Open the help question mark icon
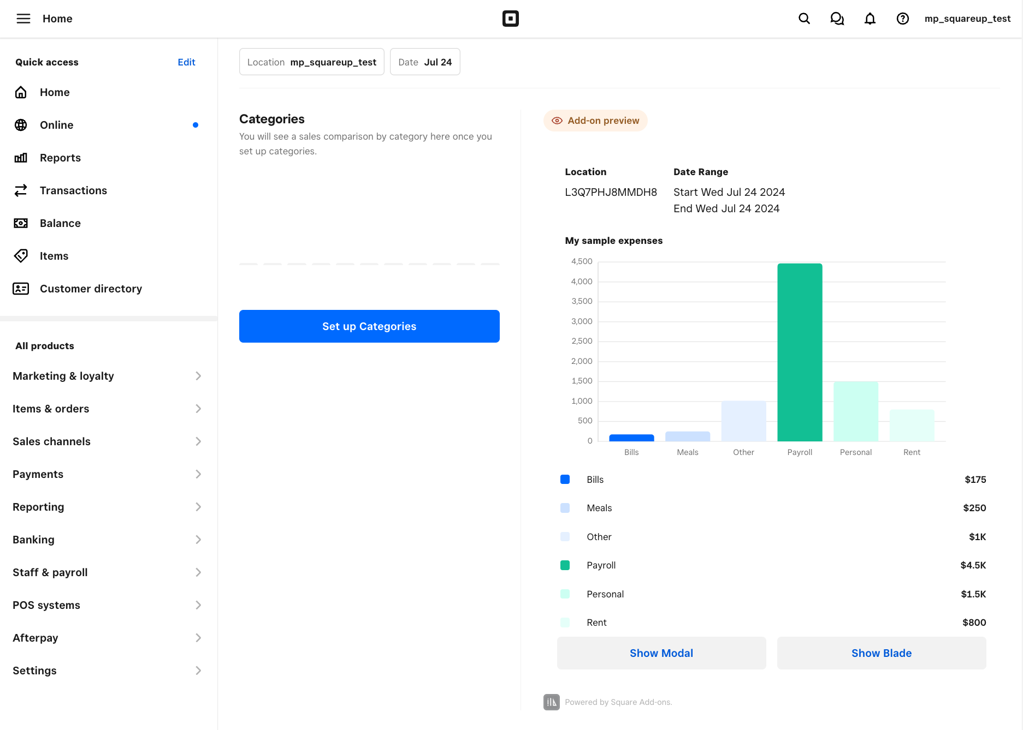1023x730 pixels. pyautogui.click(x=903, y=19)
